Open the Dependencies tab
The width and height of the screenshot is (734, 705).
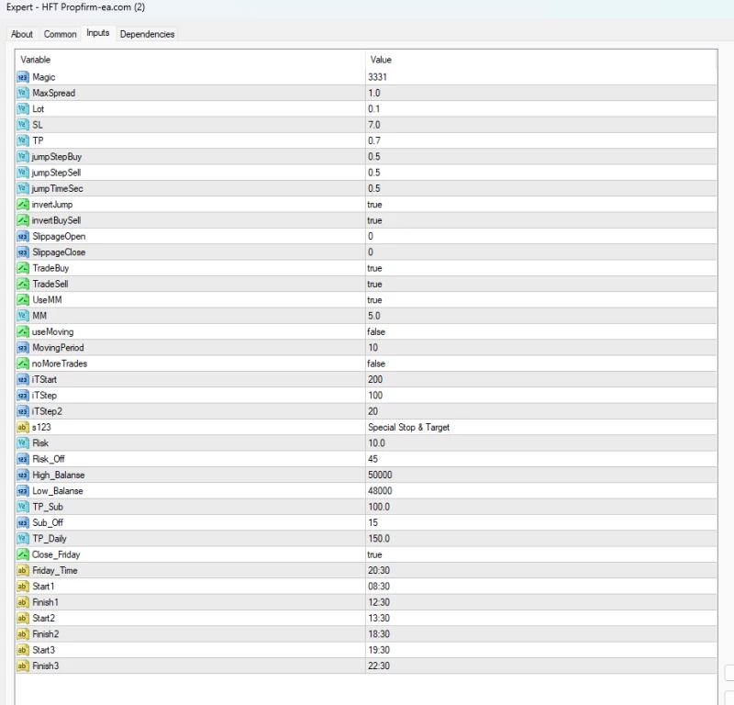147,34
